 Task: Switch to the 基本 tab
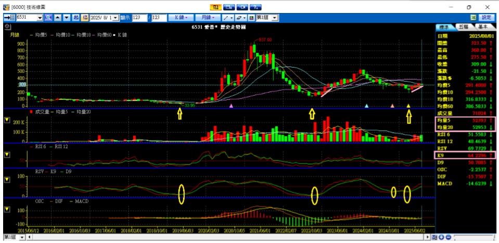pyautogui.click(x=482, y=26)
